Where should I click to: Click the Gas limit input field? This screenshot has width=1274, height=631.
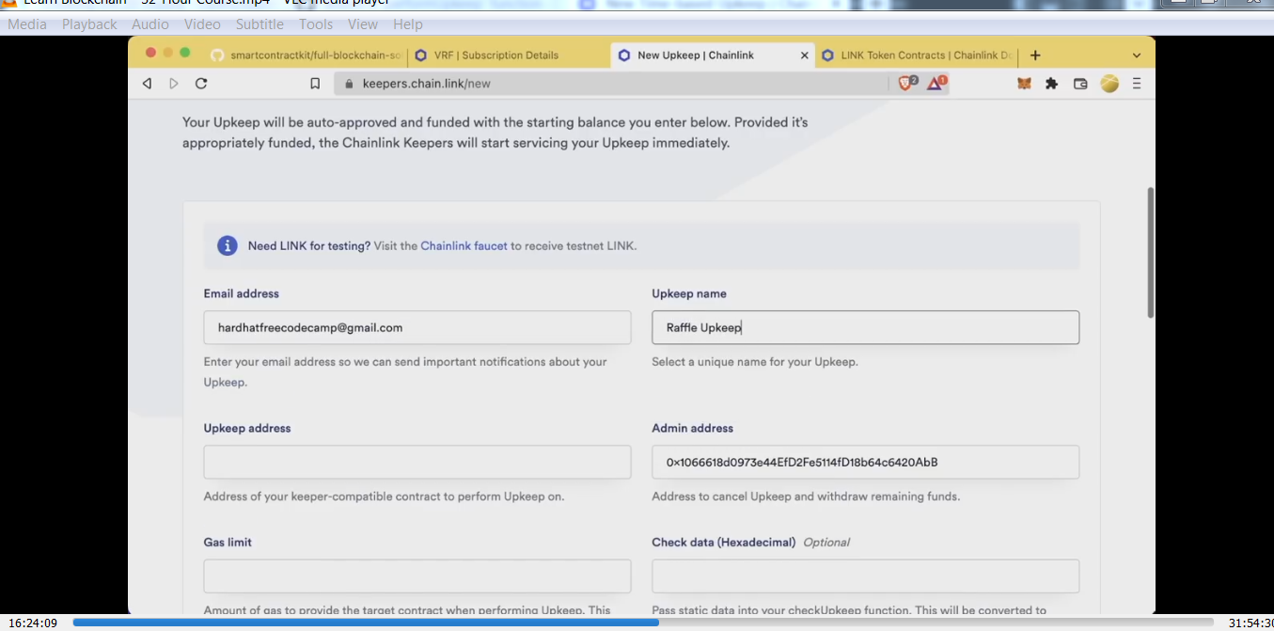417,576
